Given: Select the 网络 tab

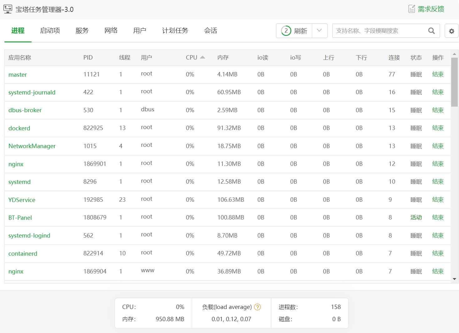Looking at the screenshot, I should (111, 31).
